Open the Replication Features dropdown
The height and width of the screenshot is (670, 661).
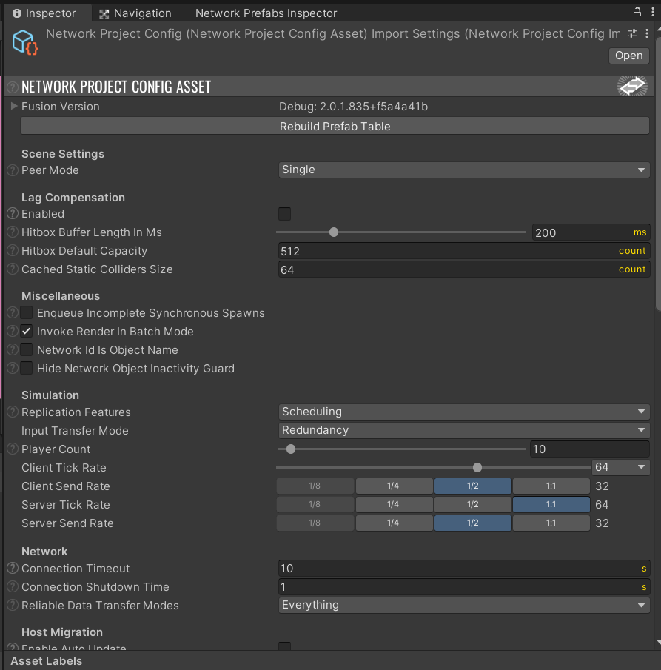464,412
